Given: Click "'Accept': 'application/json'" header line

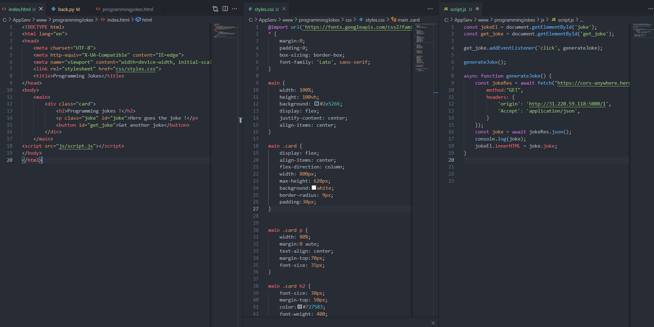Looking at the screenshot, I should click(x=539, y=111).
